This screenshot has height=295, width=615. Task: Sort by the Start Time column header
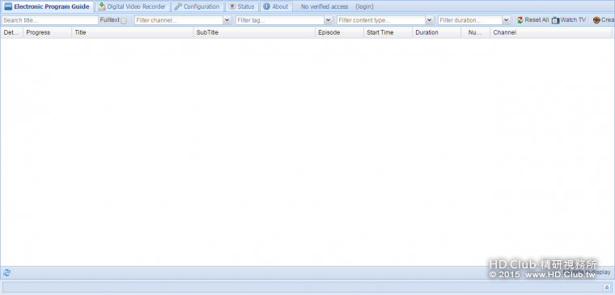[x=388, y=32]
